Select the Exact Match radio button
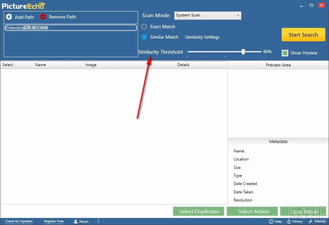This screenshot has width=329, height=225. coord(144,27)
